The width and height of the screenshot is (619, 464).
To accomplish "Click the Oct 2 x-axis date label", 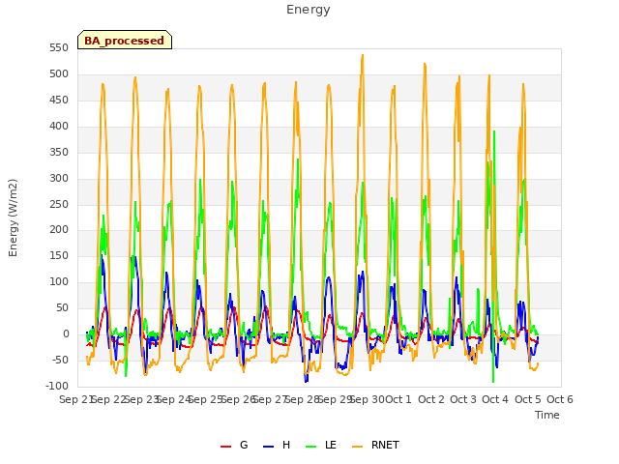I will pyautogui.click(x=431, y=399).
